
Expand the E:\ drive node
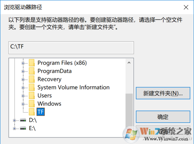pyautogui.click(x=14, y=128)
